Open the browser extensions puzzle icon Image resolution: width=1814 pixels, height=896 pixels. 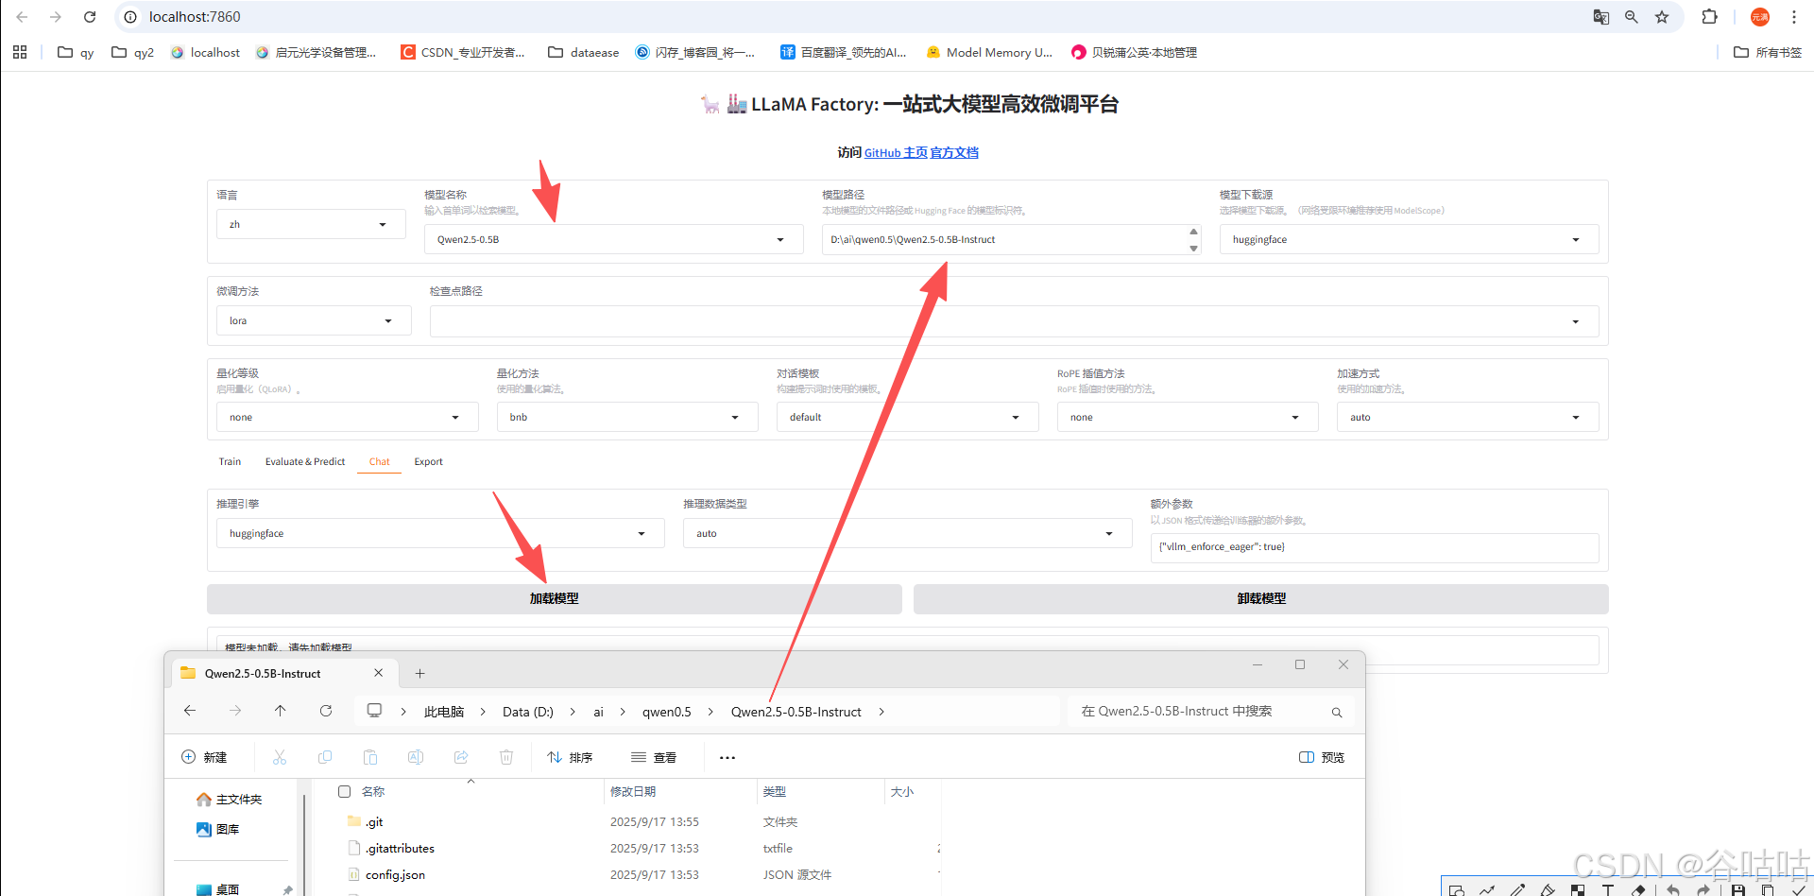tap(1709, 17)
